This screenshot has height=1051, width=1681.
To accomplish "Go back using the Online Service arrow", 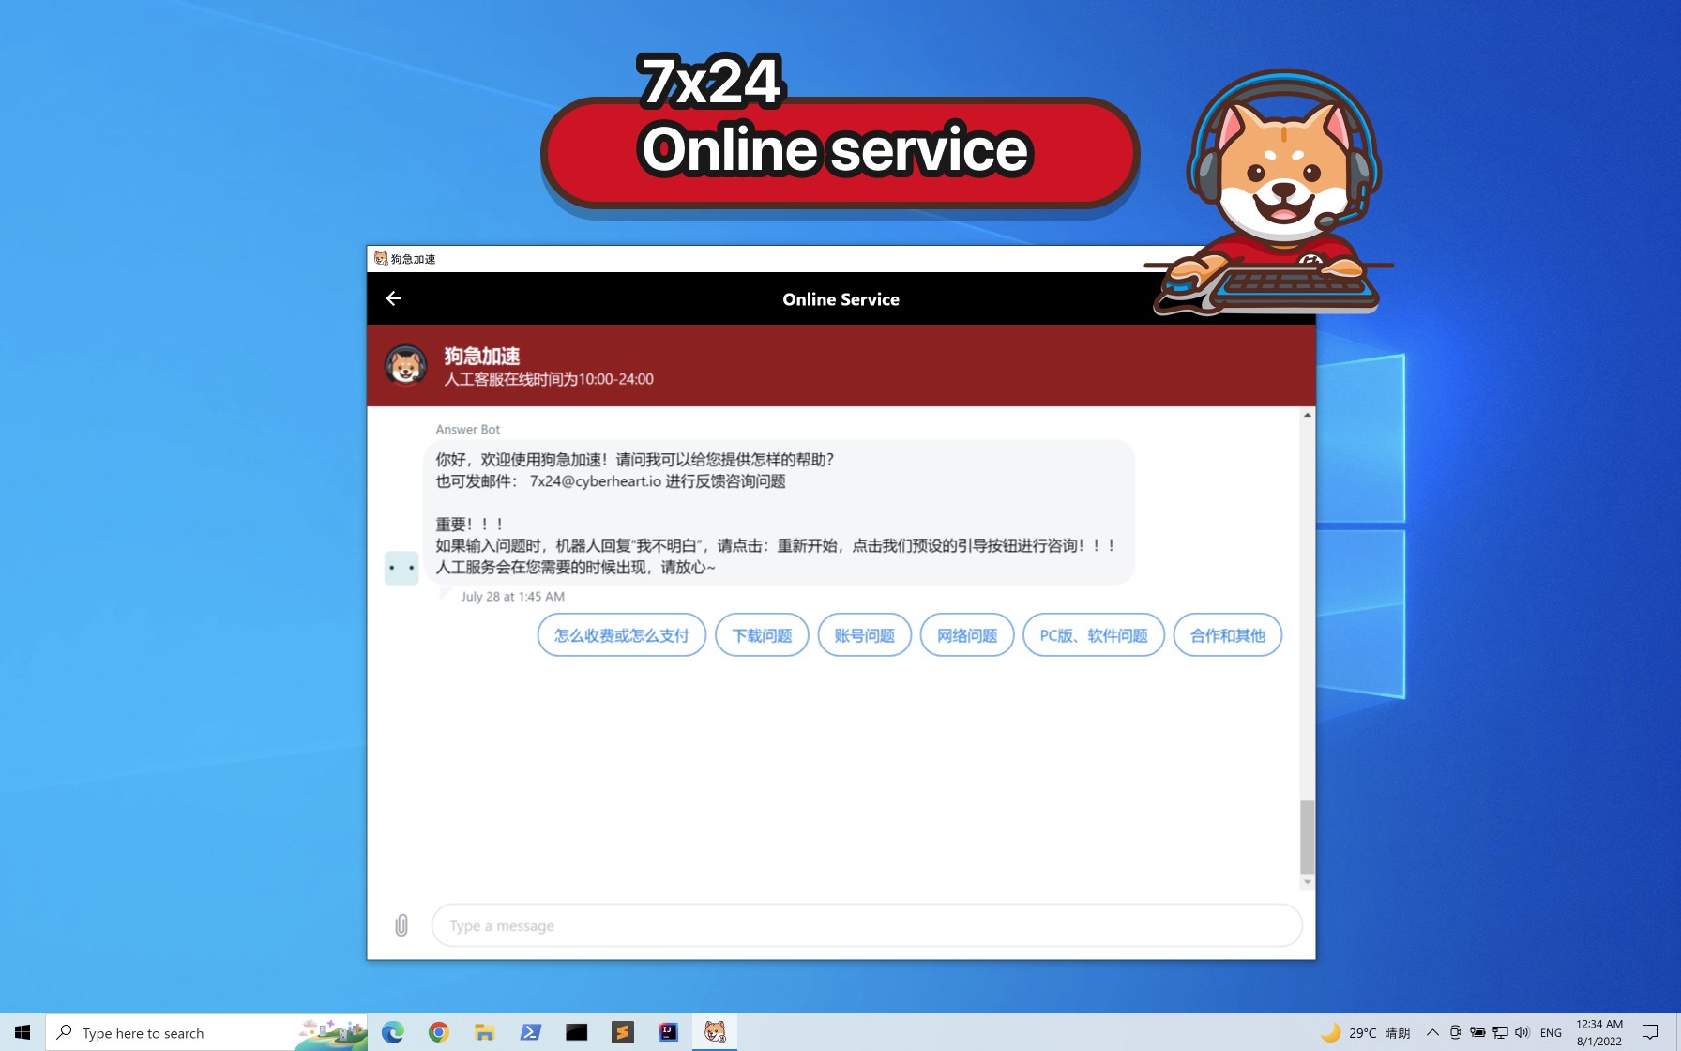I will [394, 298].
